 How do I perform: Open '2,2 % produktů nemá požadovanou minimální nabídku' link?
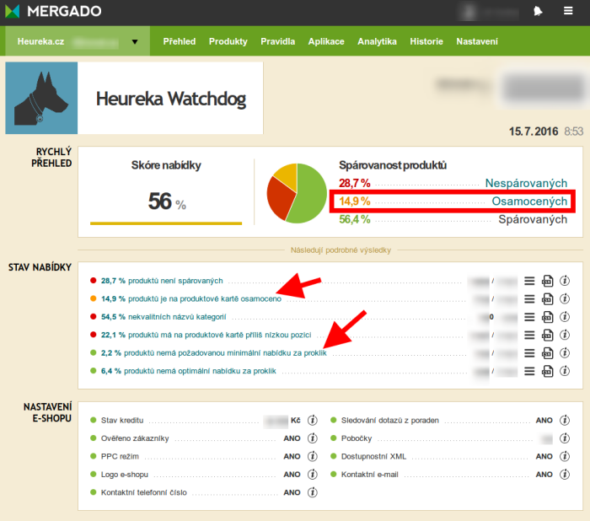214,353
